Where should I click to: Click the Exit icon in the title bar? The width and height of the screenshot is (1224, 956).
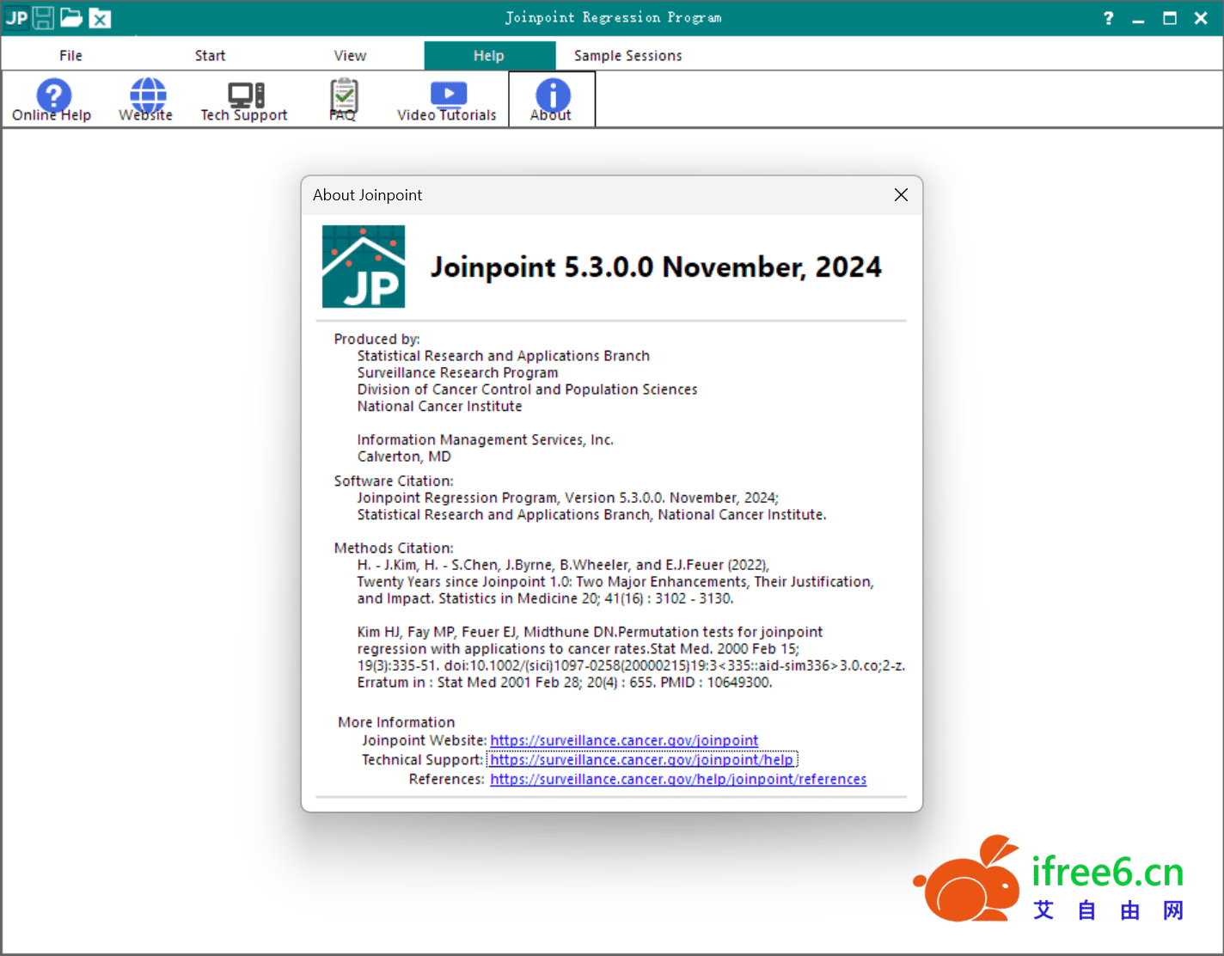100,17
